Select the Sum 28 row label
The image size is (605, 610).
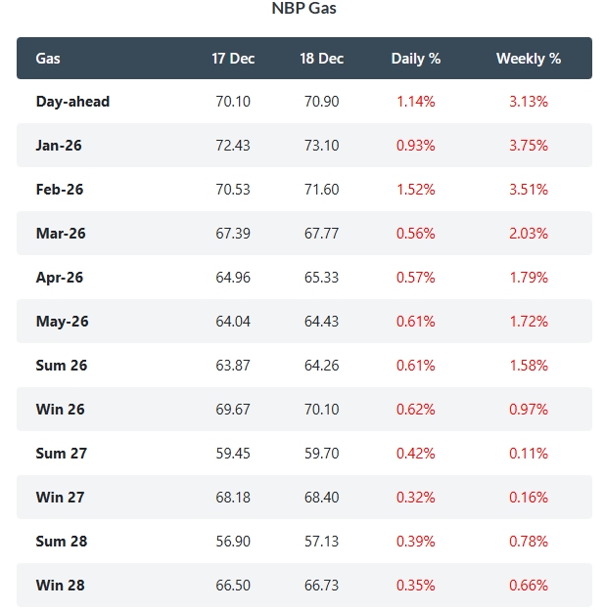tap(61, 542)
